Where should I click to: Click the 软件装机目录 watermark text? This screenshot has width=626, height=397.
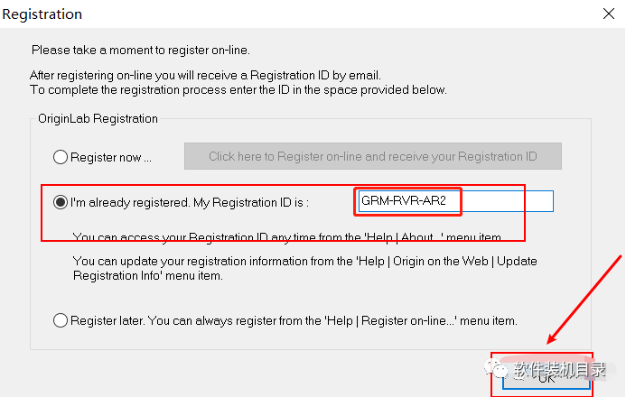click(560, 370)
